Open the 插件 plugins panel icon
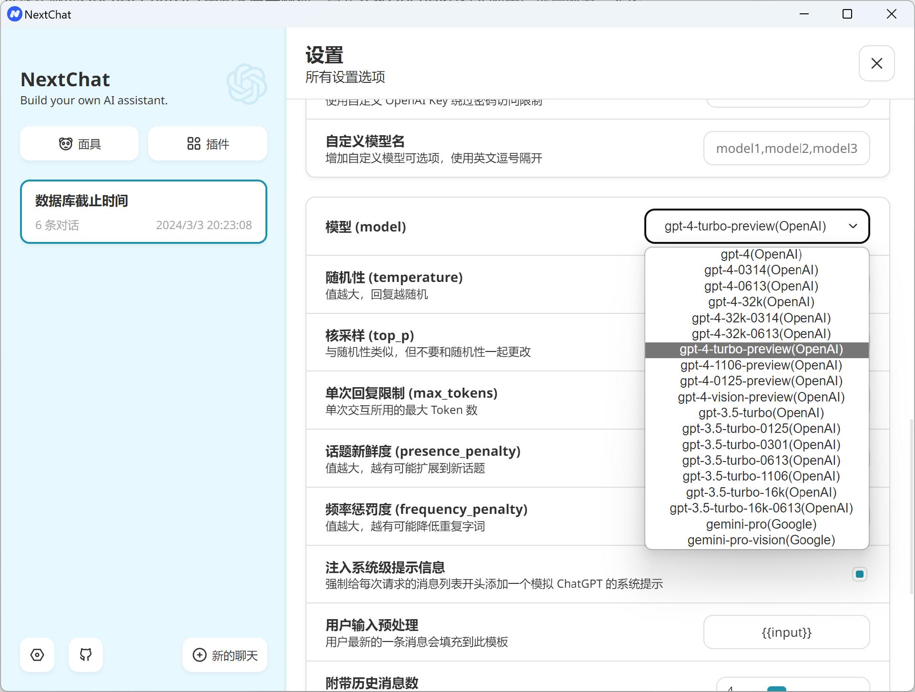The height and width of the screenshot is (692, 915). click(x=194, y=143)
